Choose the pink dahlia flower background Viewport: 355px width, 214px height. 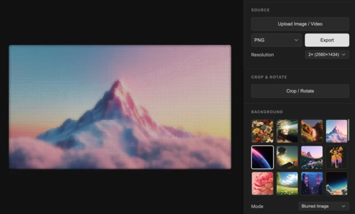tap(263, 183)
